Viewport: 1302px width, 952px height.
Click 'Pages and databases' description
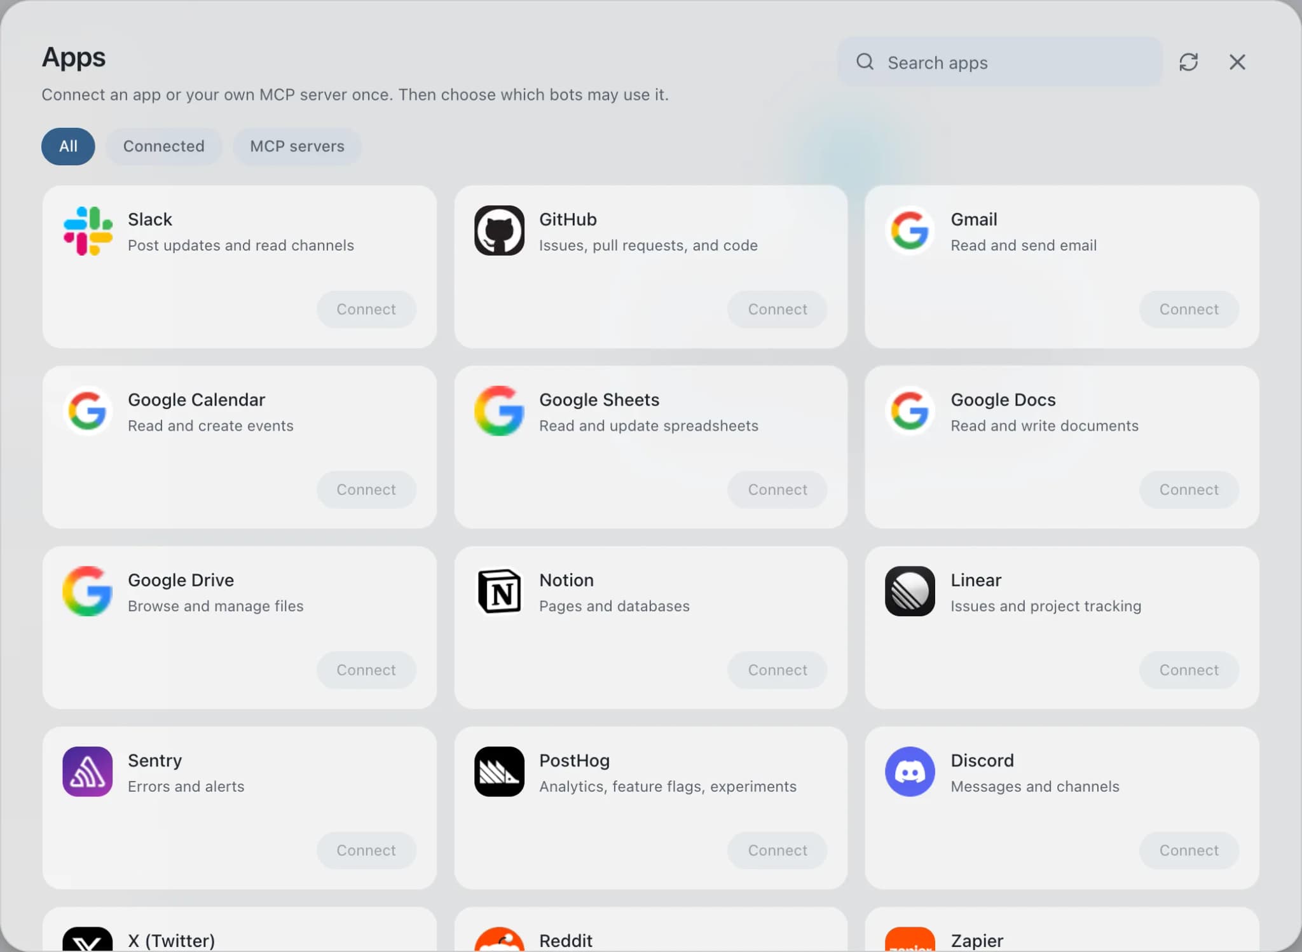614,606
